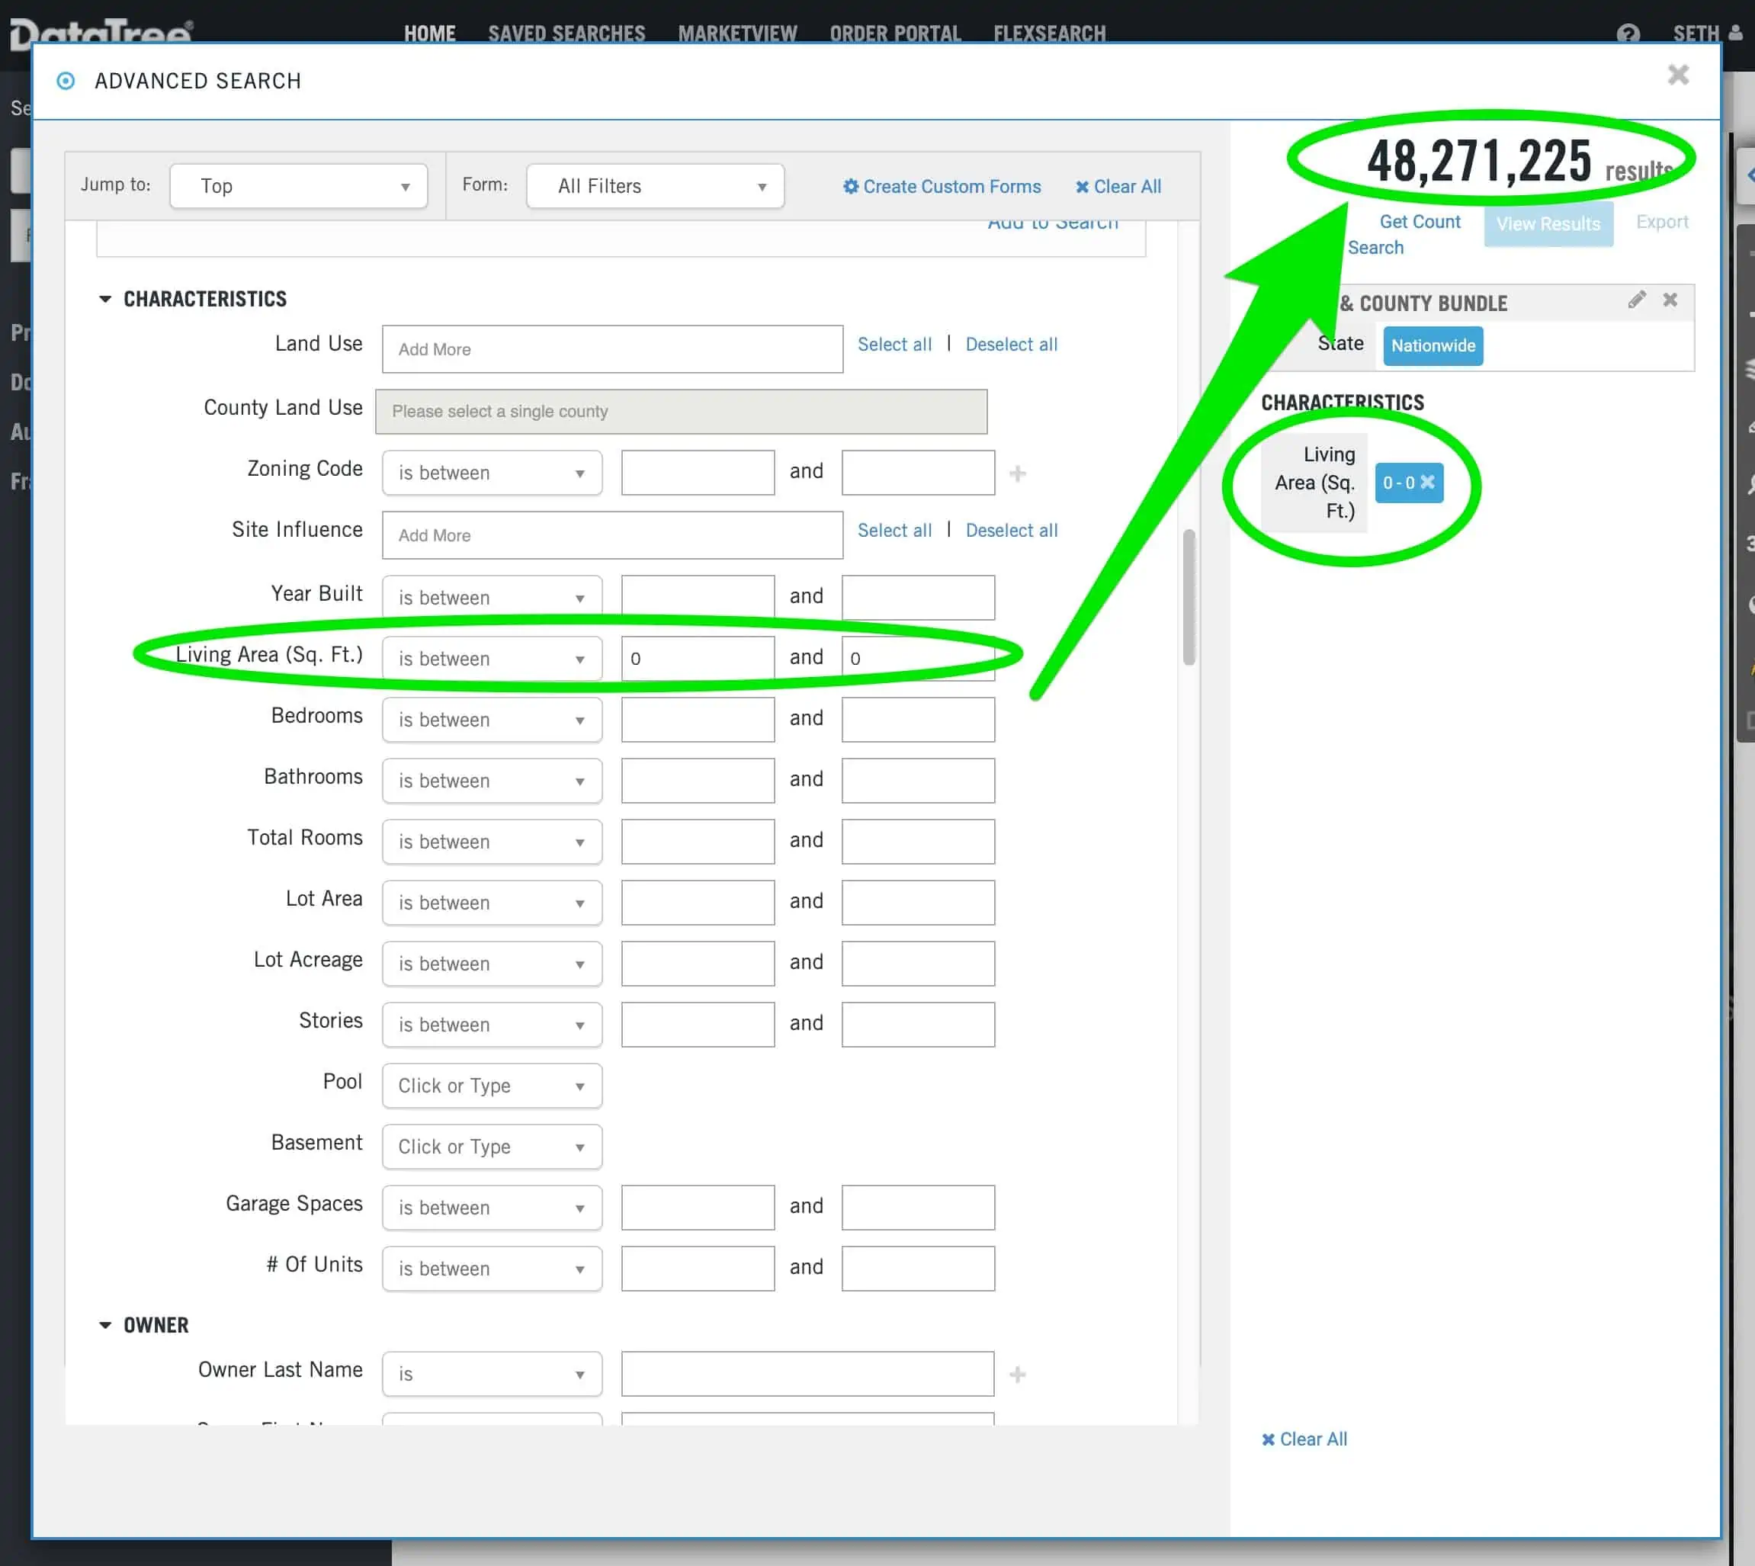Open the Stories operator dropdown
The width and height of the screenshot is (1755, 1566).
[x=492, y=1025]
